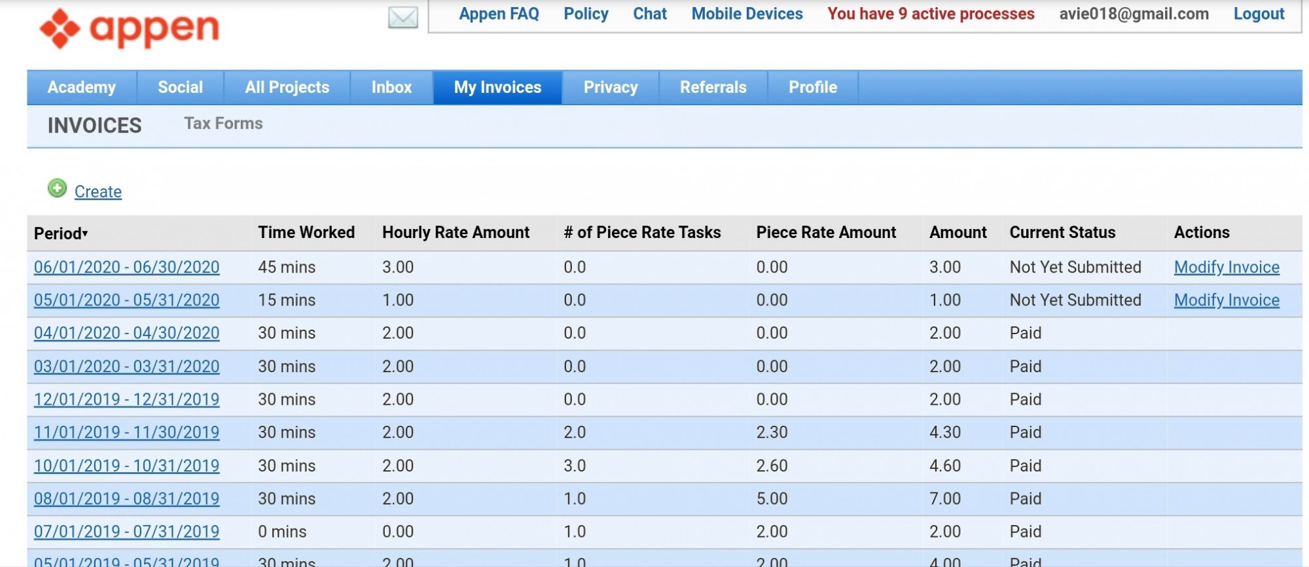
Task: Click the Logout link
Action: coord(1259,14)
